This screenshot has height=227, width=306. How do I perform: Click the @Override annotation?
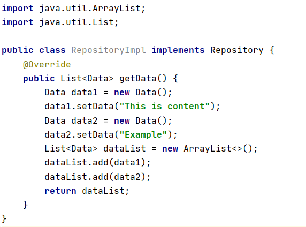[x=47, y=64]
